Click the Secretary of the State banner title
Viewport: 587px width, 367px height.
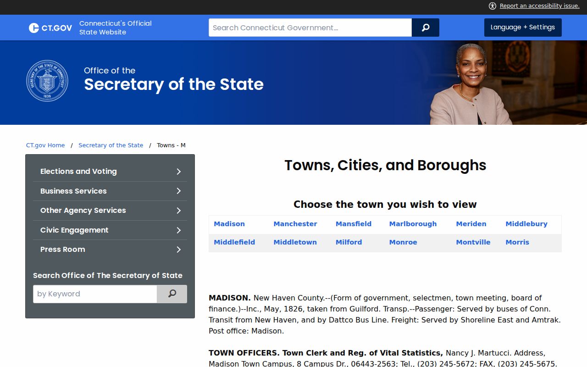(x=174, y=84)
